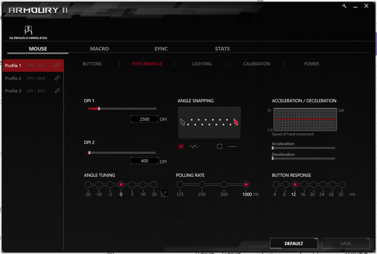The width and height of the screenshot is (377, 254).
Task: Open the BUTTONS sub-tab
Action: tap(92, 64)
